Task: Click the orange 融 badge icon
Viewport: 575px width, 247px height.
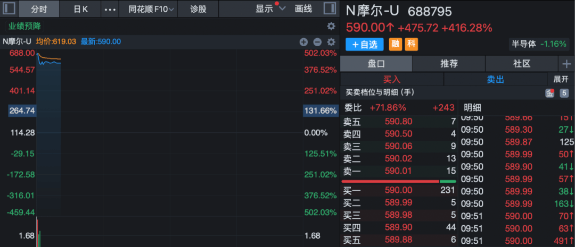Action: [396, 45]
